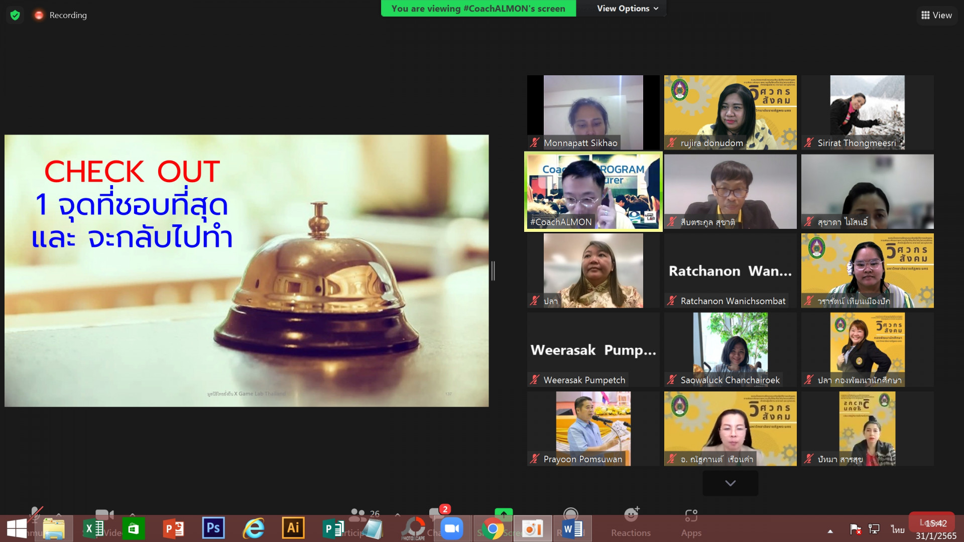Open the Notepad taskbar icon

373,529
